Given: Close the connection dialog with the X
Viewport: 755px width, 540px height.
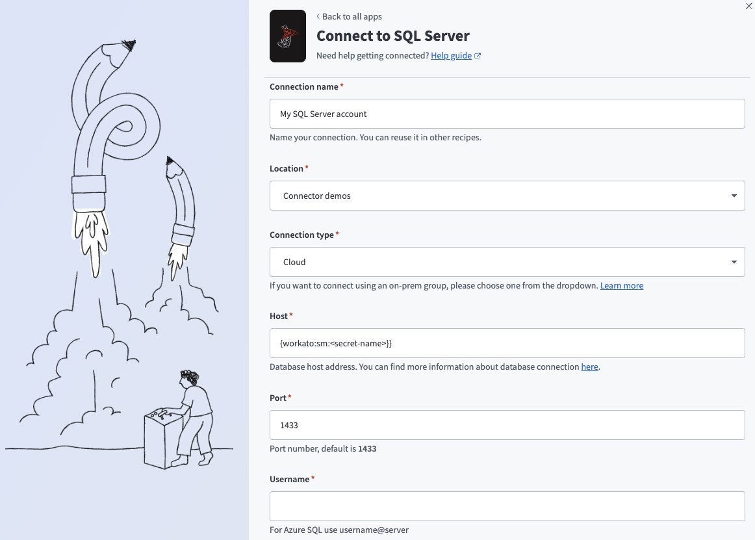Looking at the screenshot, I should (x=749, y=5).
